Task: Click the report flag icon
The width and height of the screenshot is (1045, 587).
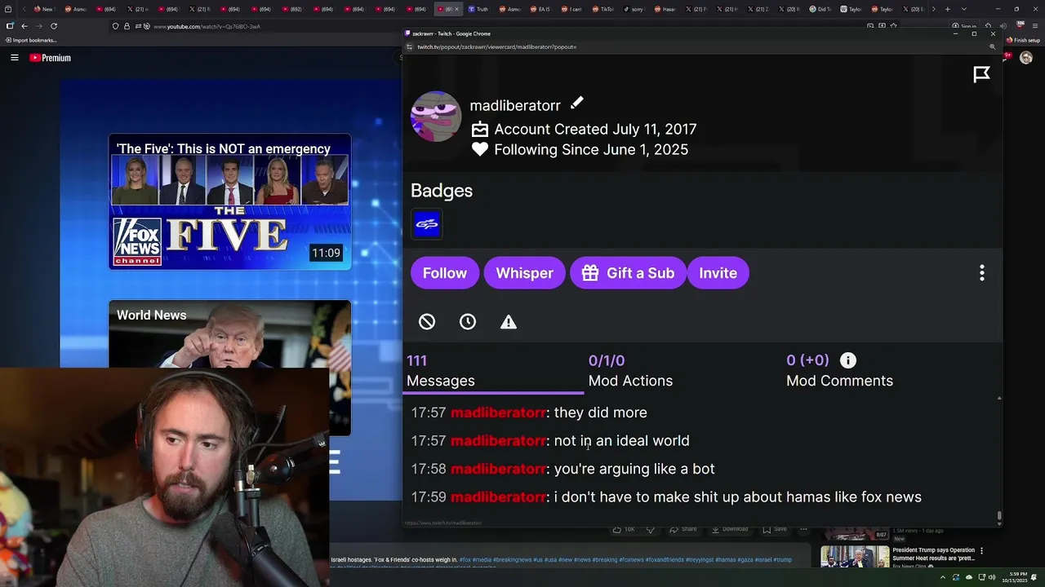Action: click(981, 74)
